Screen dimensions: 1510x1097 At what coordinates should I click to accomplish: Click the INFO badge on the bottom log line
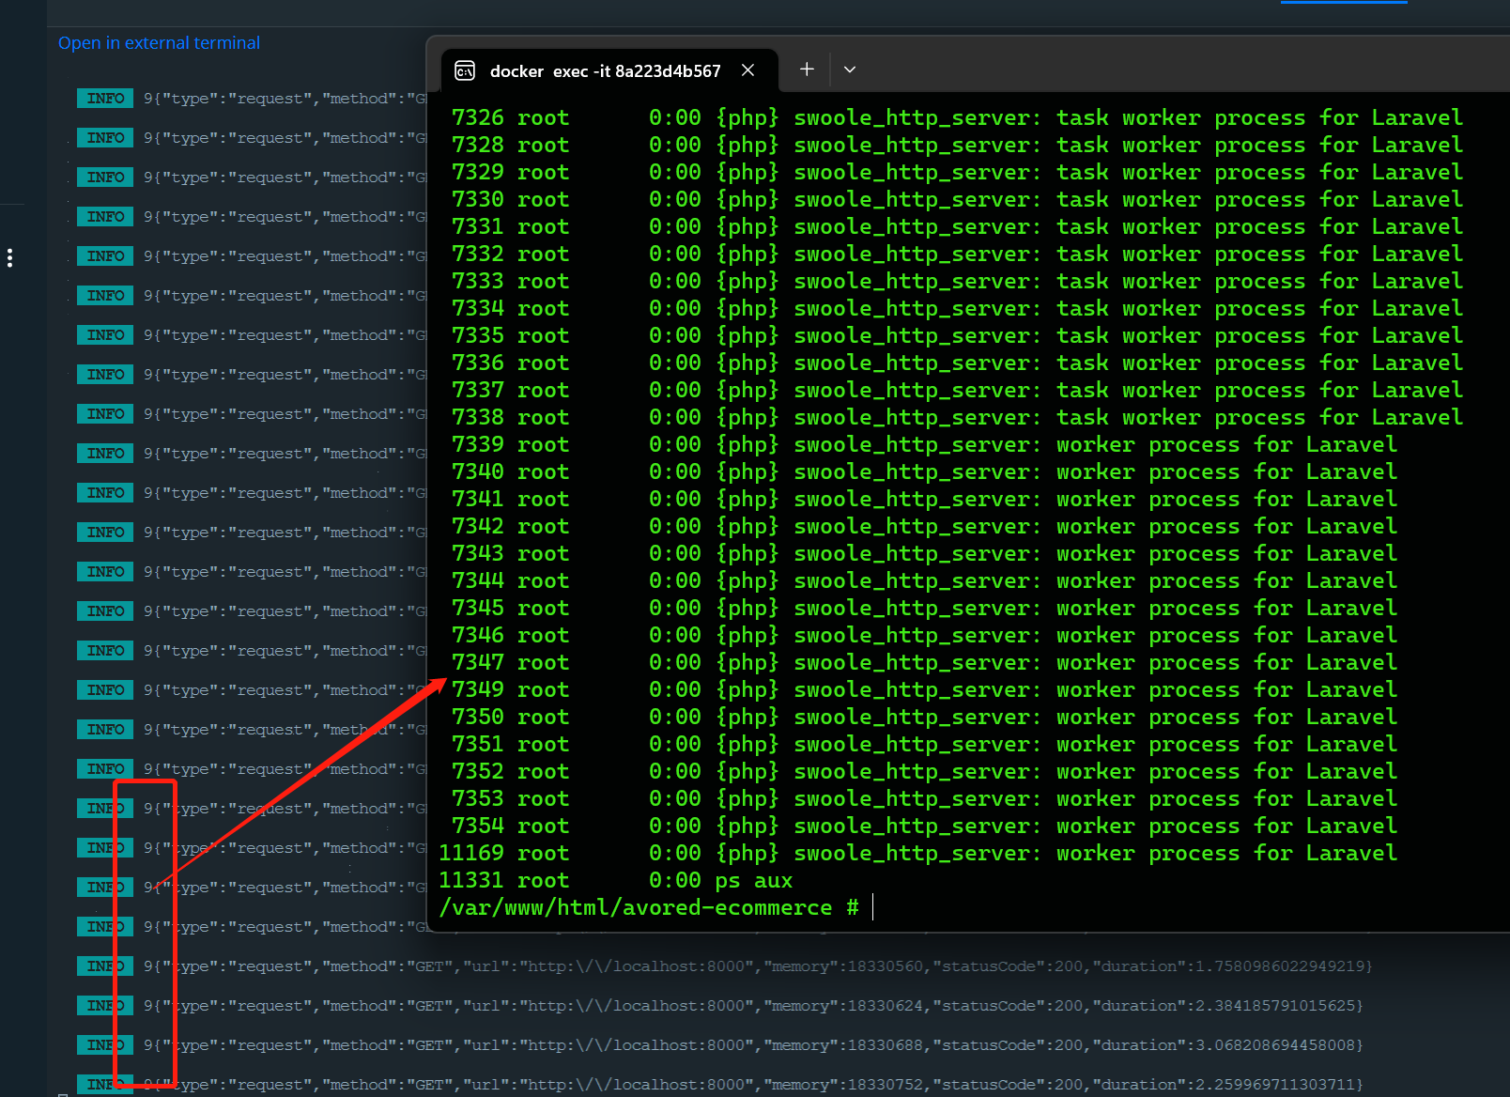103,1084
